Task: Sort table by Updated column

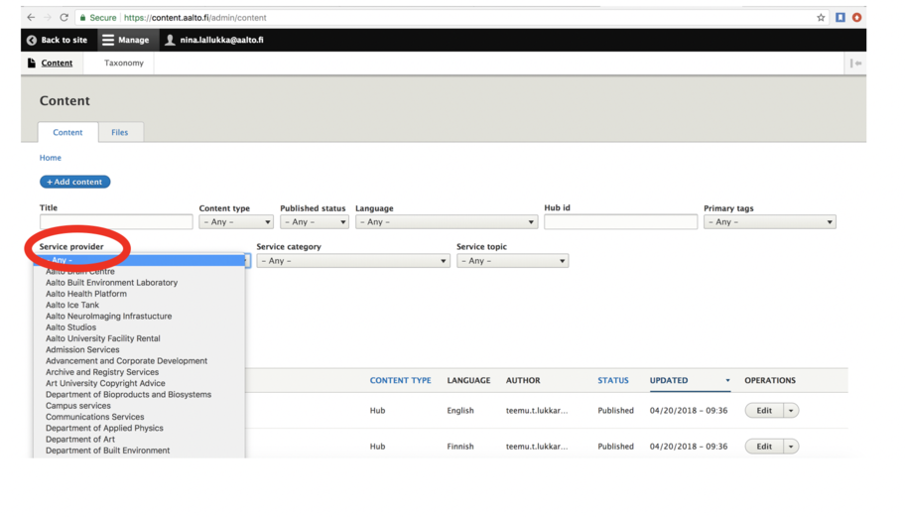Action: click(x=669, y=380)
